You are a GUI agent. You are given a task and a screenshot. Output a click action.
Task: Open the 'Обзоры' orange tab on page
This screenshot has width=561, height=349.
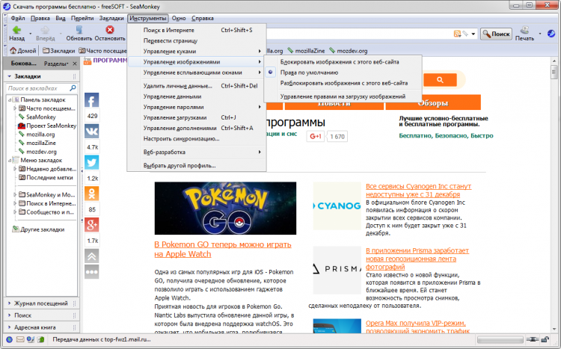[433, 103]
